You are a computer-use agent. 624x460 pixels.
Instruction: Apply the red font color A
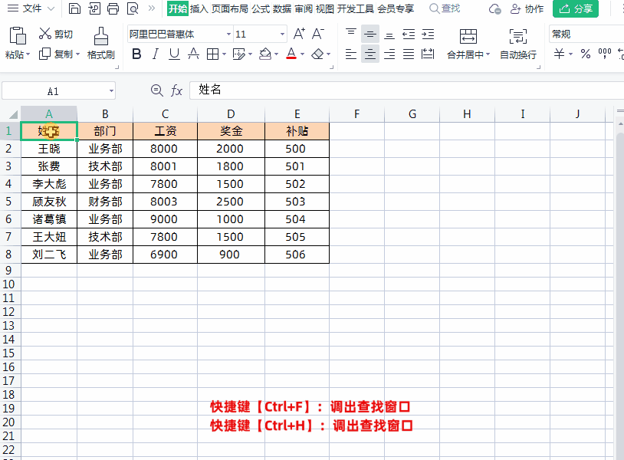coord(291,54)
